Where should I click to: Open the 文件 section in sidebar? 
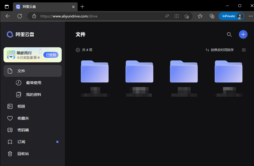(x=33, y=71)
